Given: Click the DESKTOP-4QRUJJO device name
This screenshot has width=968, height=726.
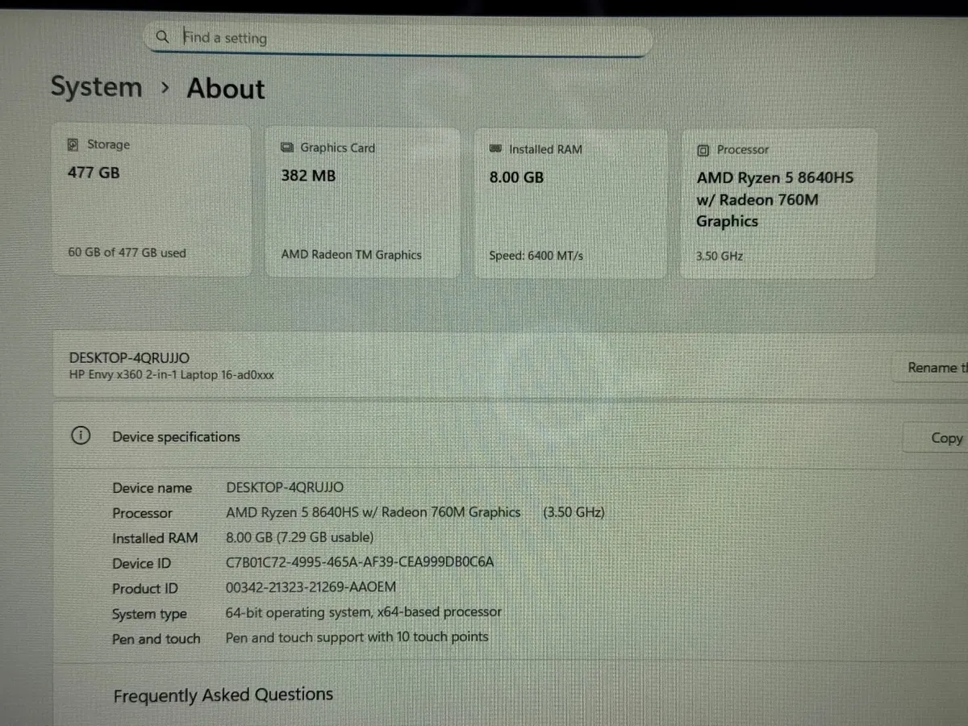Looking at the screenshot, I should click(128, 357).
